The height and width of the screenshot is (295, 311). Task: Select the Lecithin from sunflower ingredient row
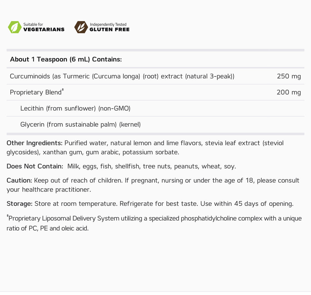[155, 108]
